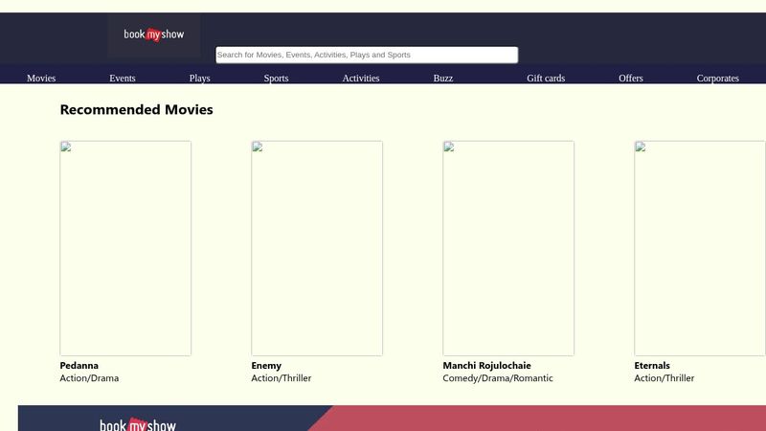Select the Manchi Rojulochaie poster image

pyautogui.click(x=508, y=248)
